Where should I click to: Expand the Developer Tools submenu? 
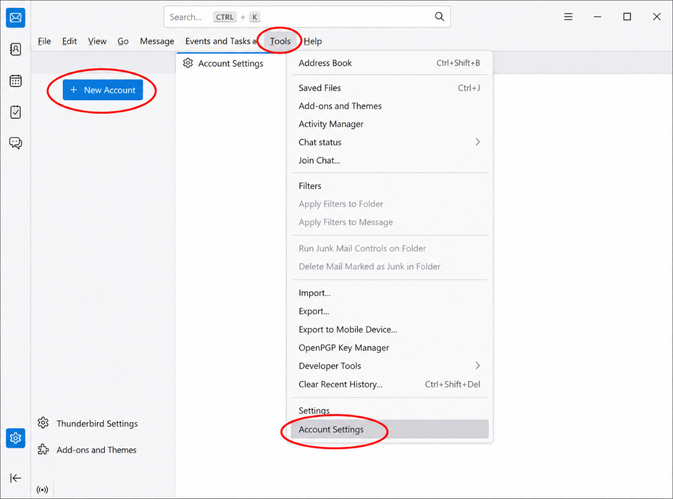click(x=390, y=366)
